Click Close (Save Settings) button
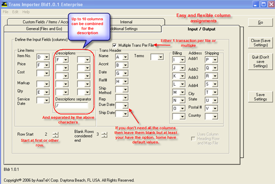Screen dimensions: 275x184 [x=260, y=43]
